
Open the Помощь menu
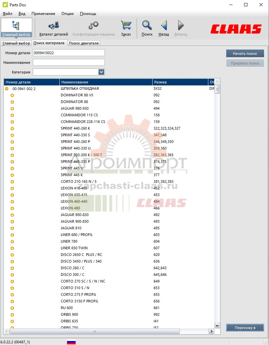[x=88, y=14]
